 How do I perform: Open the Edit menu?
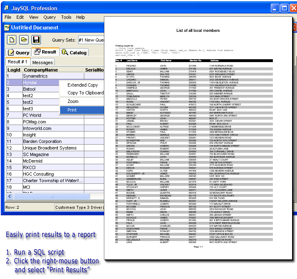20,17
